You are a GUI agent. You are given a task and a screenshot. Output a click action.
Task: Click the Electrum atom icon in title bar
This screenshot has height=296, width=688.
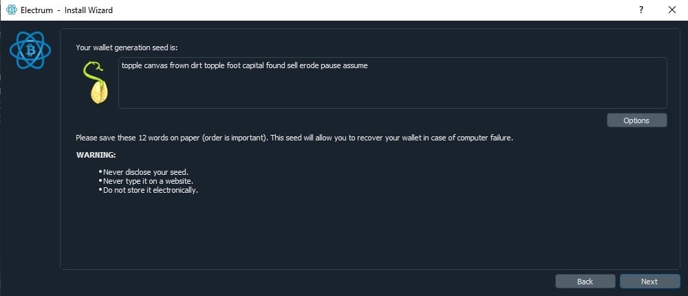tap(11, 10)
